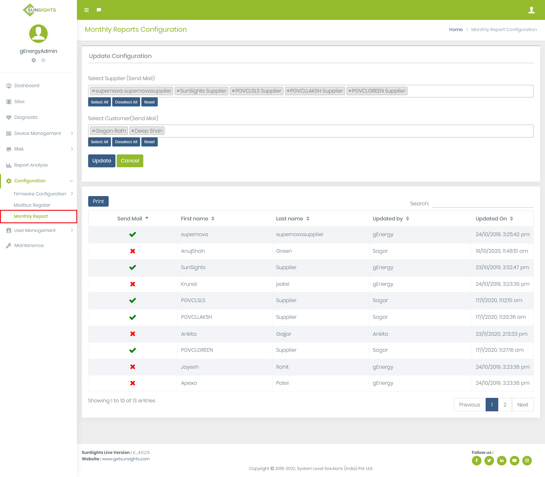
Task: Open the user profile icon at top right
Action: click(x=531, y=10)
